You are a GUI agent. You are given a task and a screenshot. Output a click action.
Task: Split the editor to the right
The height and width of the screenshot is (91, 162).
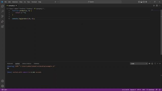[x=157, y=6]
